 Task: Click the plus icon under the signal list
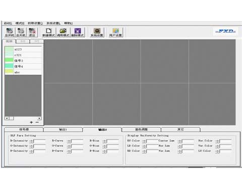tap(31, 122)
